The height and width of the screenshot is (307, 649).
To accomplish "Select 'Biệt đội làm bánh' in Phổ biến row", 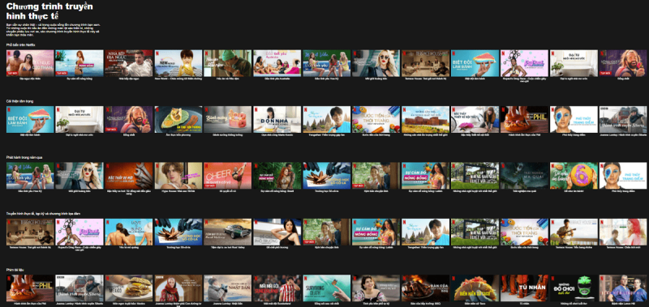I will 475,63.
